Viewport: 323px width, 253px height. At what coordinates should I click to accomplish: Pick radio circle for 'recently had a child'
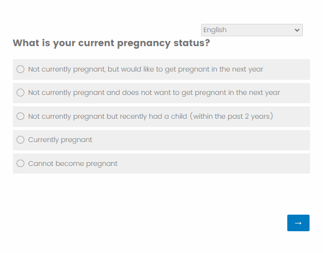21,116
